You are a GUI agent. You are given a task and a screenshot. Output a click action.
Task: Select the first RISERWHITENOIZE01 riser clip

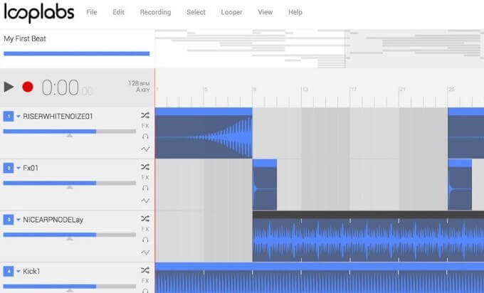(x=204, y=133)
